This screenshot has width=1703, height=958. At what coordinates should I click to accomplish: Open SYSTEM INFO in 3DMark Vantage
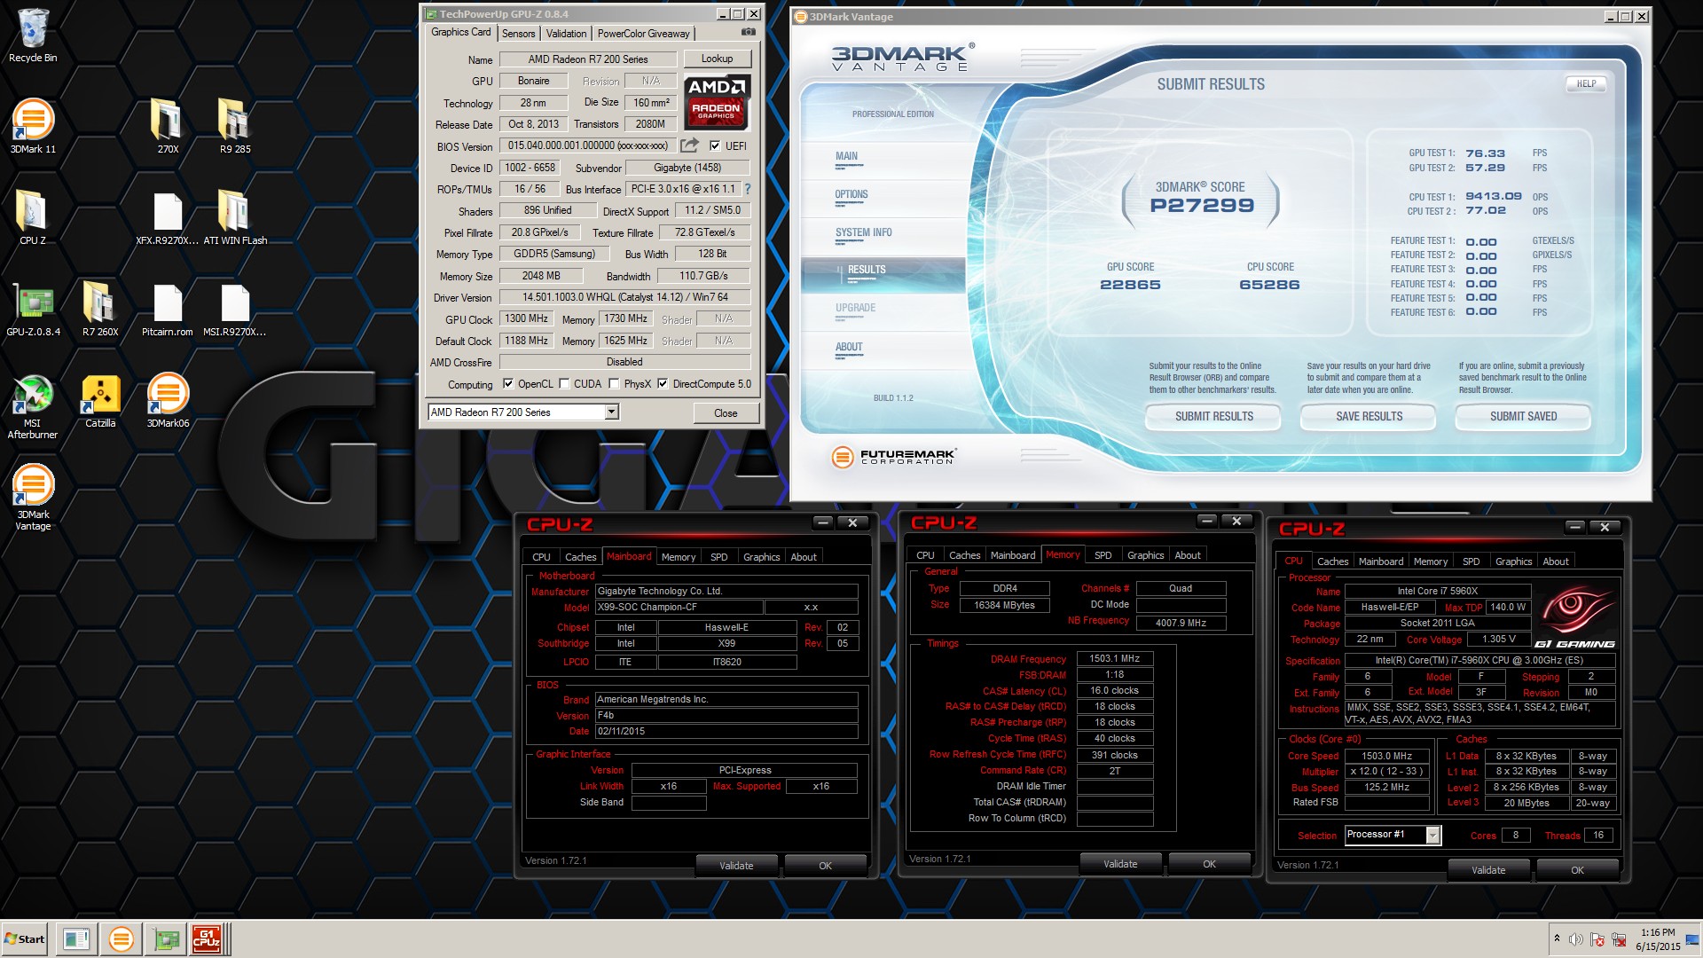coord(863,233)
